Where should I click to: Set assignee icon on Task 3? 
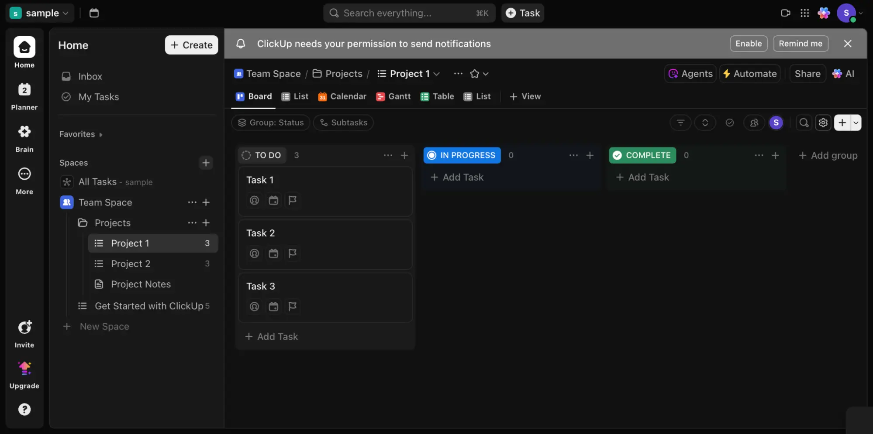(x=254, y=307)
